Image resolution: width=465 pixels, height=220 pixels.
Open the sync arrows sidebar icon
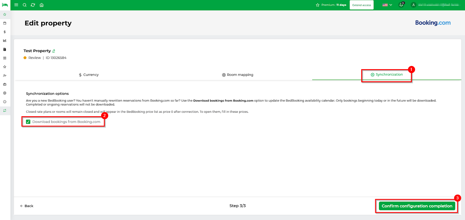[5, 110]
